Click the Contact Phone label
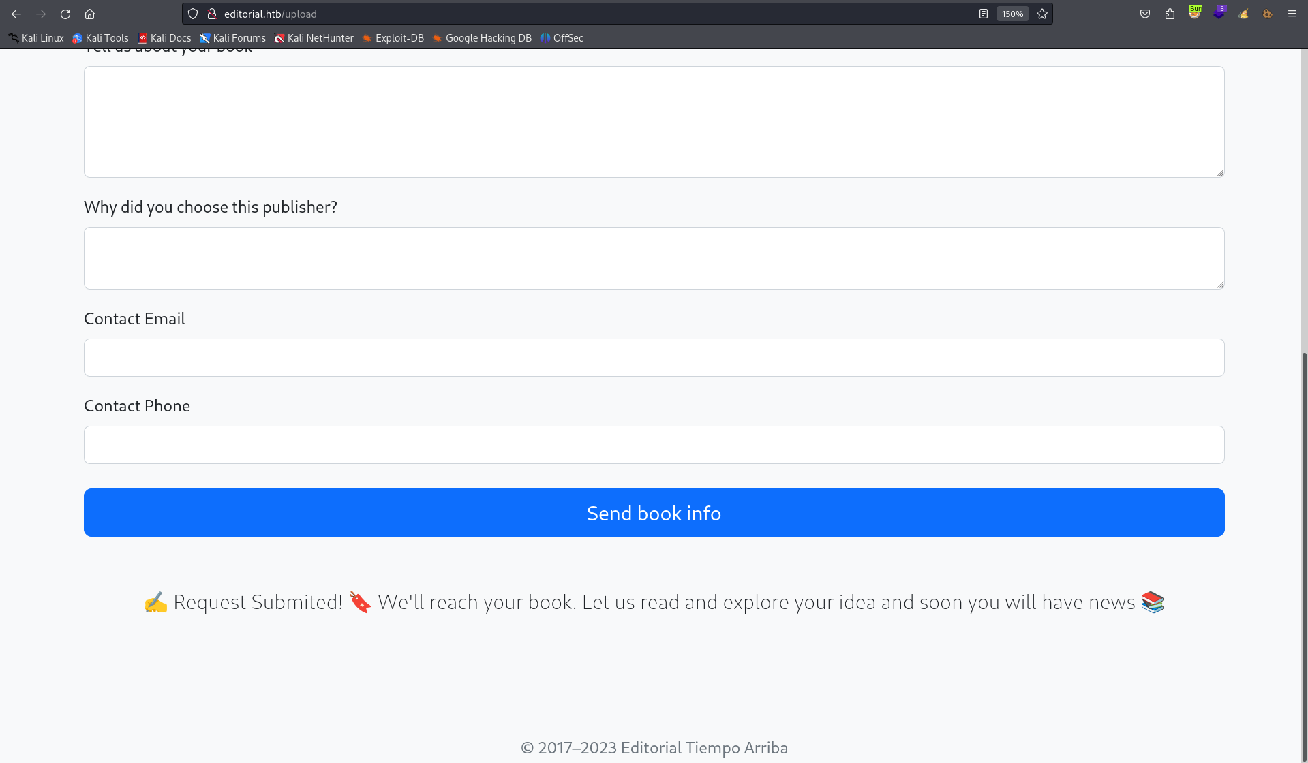The height and width of the screenshot is (763, 1308). (x=137, y=406)
